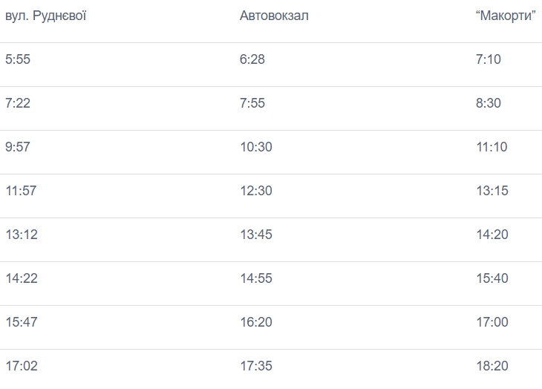This screenshot has height=389, width=542.
Task: Click the 5:55 departure time cell
Action: click(x=18, y=59)
